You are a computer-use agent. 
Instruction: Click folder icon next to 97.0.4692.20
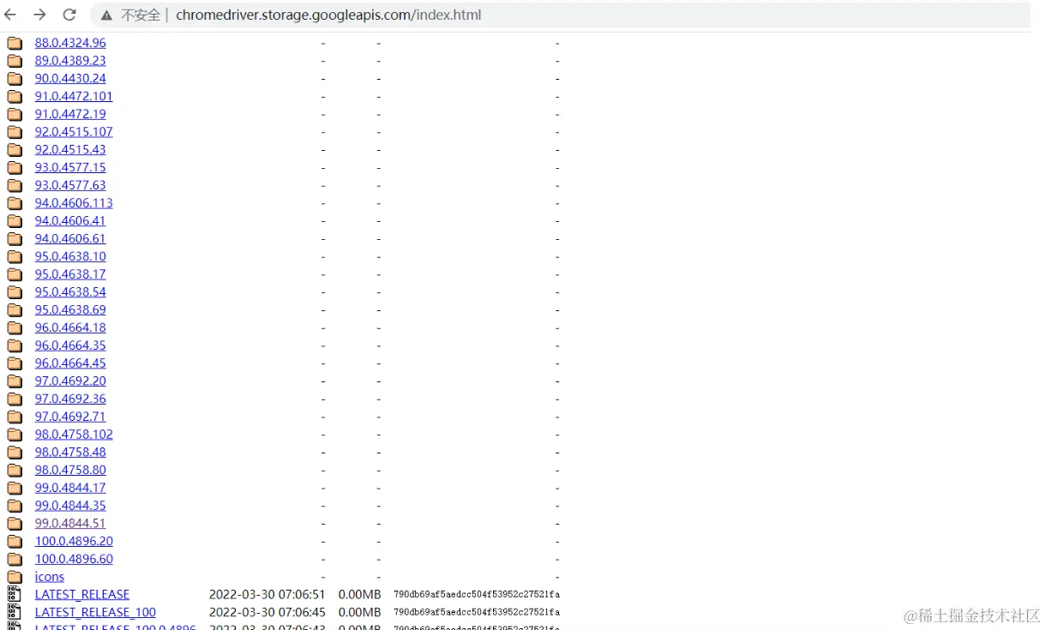click(15, 381)
